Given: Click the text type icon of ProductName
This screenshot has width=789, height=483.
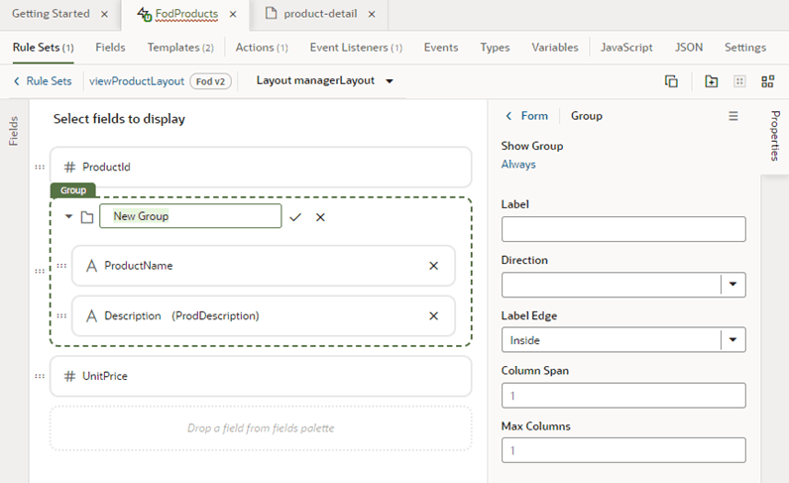Looking at the screenshot, I should 91,266.
